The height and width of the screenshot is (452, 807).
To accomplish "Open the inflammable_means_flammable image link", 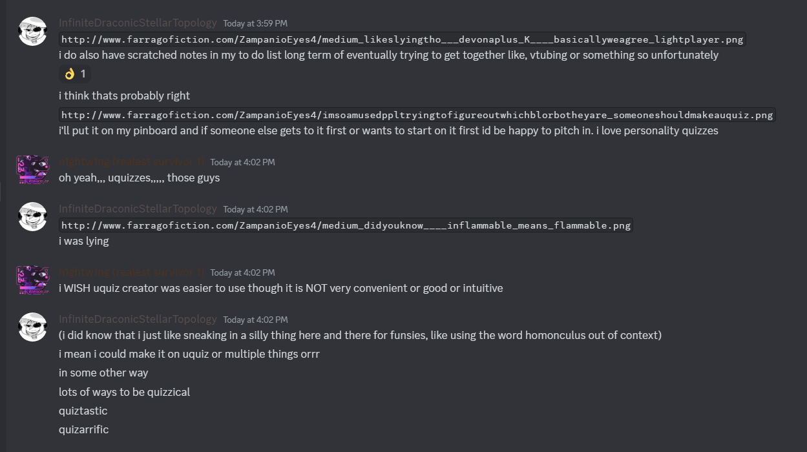I will 346,225.
